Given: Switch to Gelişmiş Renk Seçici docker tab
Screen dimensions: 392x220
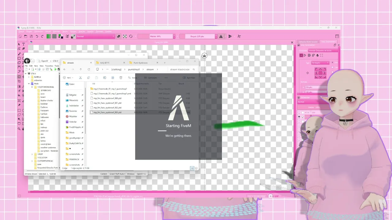Looking at the screenshot, I should 308,42.
